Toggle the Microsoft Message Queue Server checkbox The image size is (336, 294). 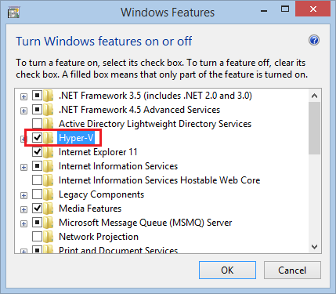click(x=37, y=222)
